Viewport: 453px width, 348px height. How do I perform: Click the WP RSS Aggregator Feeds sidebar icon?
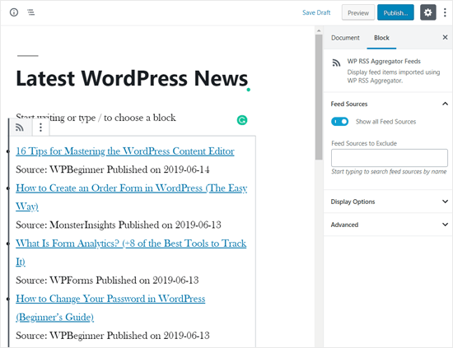[x=336, y=63]
